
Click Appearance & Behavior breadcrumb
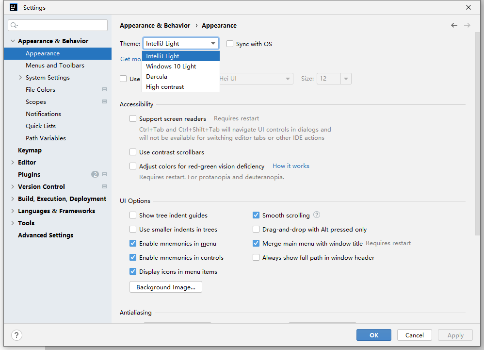[x=155, y=26]
